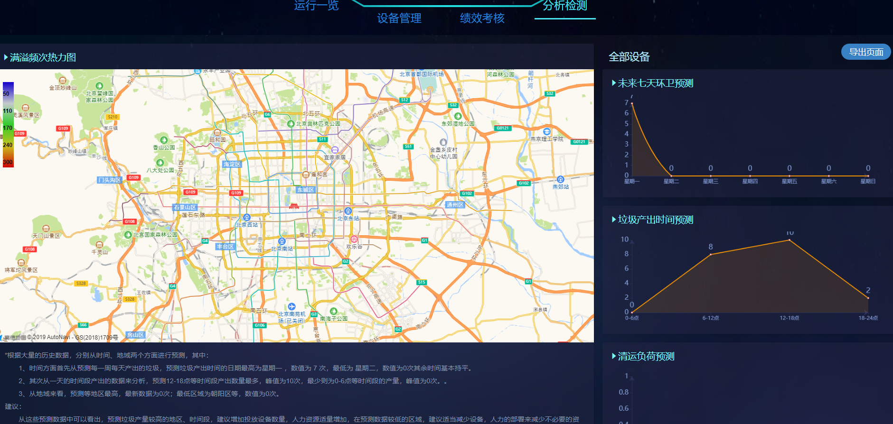Click the Beijing East Station train icon
The height and width of the screenshot is (424, 893).
point(348,211)
